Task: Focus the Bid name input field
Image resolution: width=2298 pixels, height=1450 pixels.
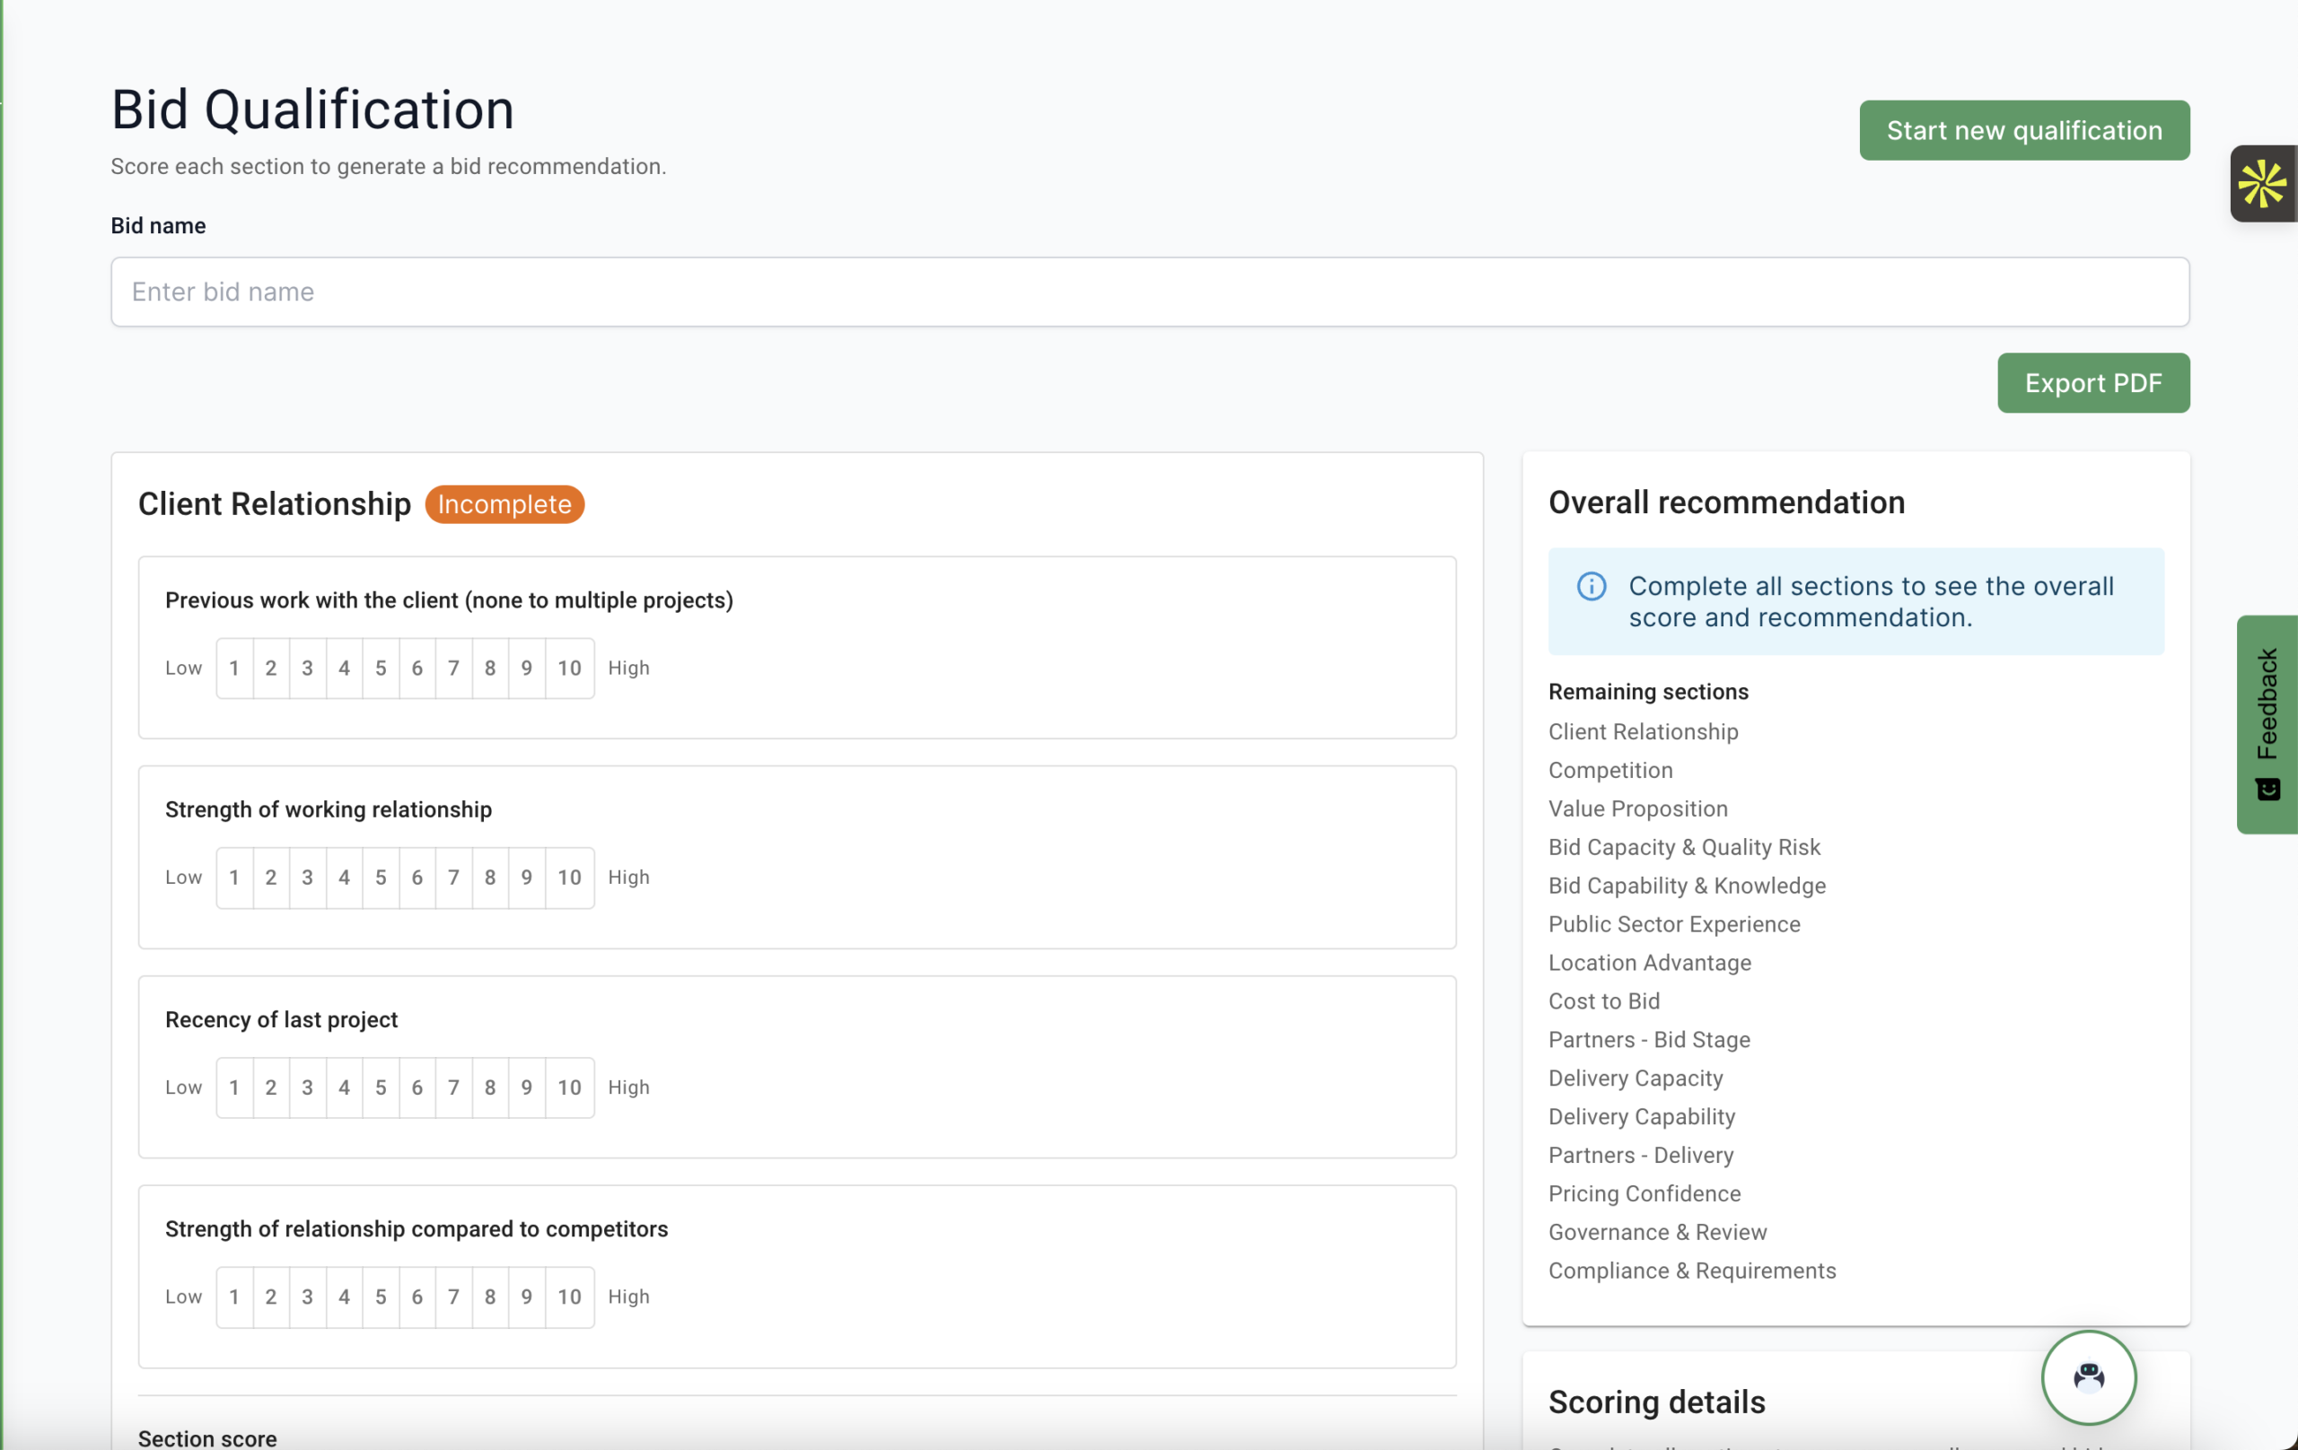Action: click(x=1149, y=292)
